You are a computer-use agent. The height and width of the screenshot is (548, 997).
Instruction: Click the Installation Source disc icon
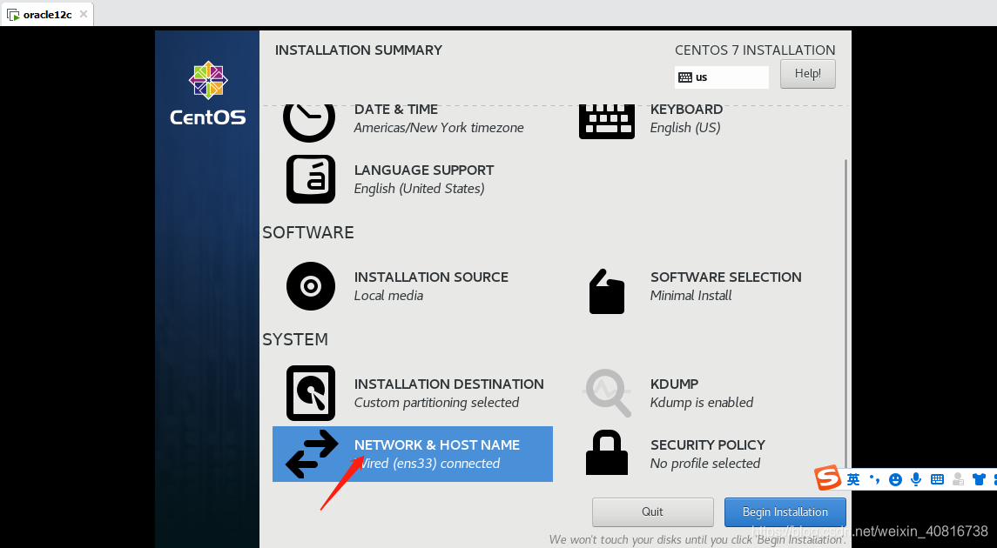pos(310,286)
